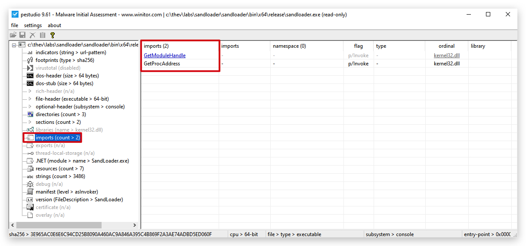Open the about menu
This screenshot has height=246, width=526.
click(x=55, y=25)
